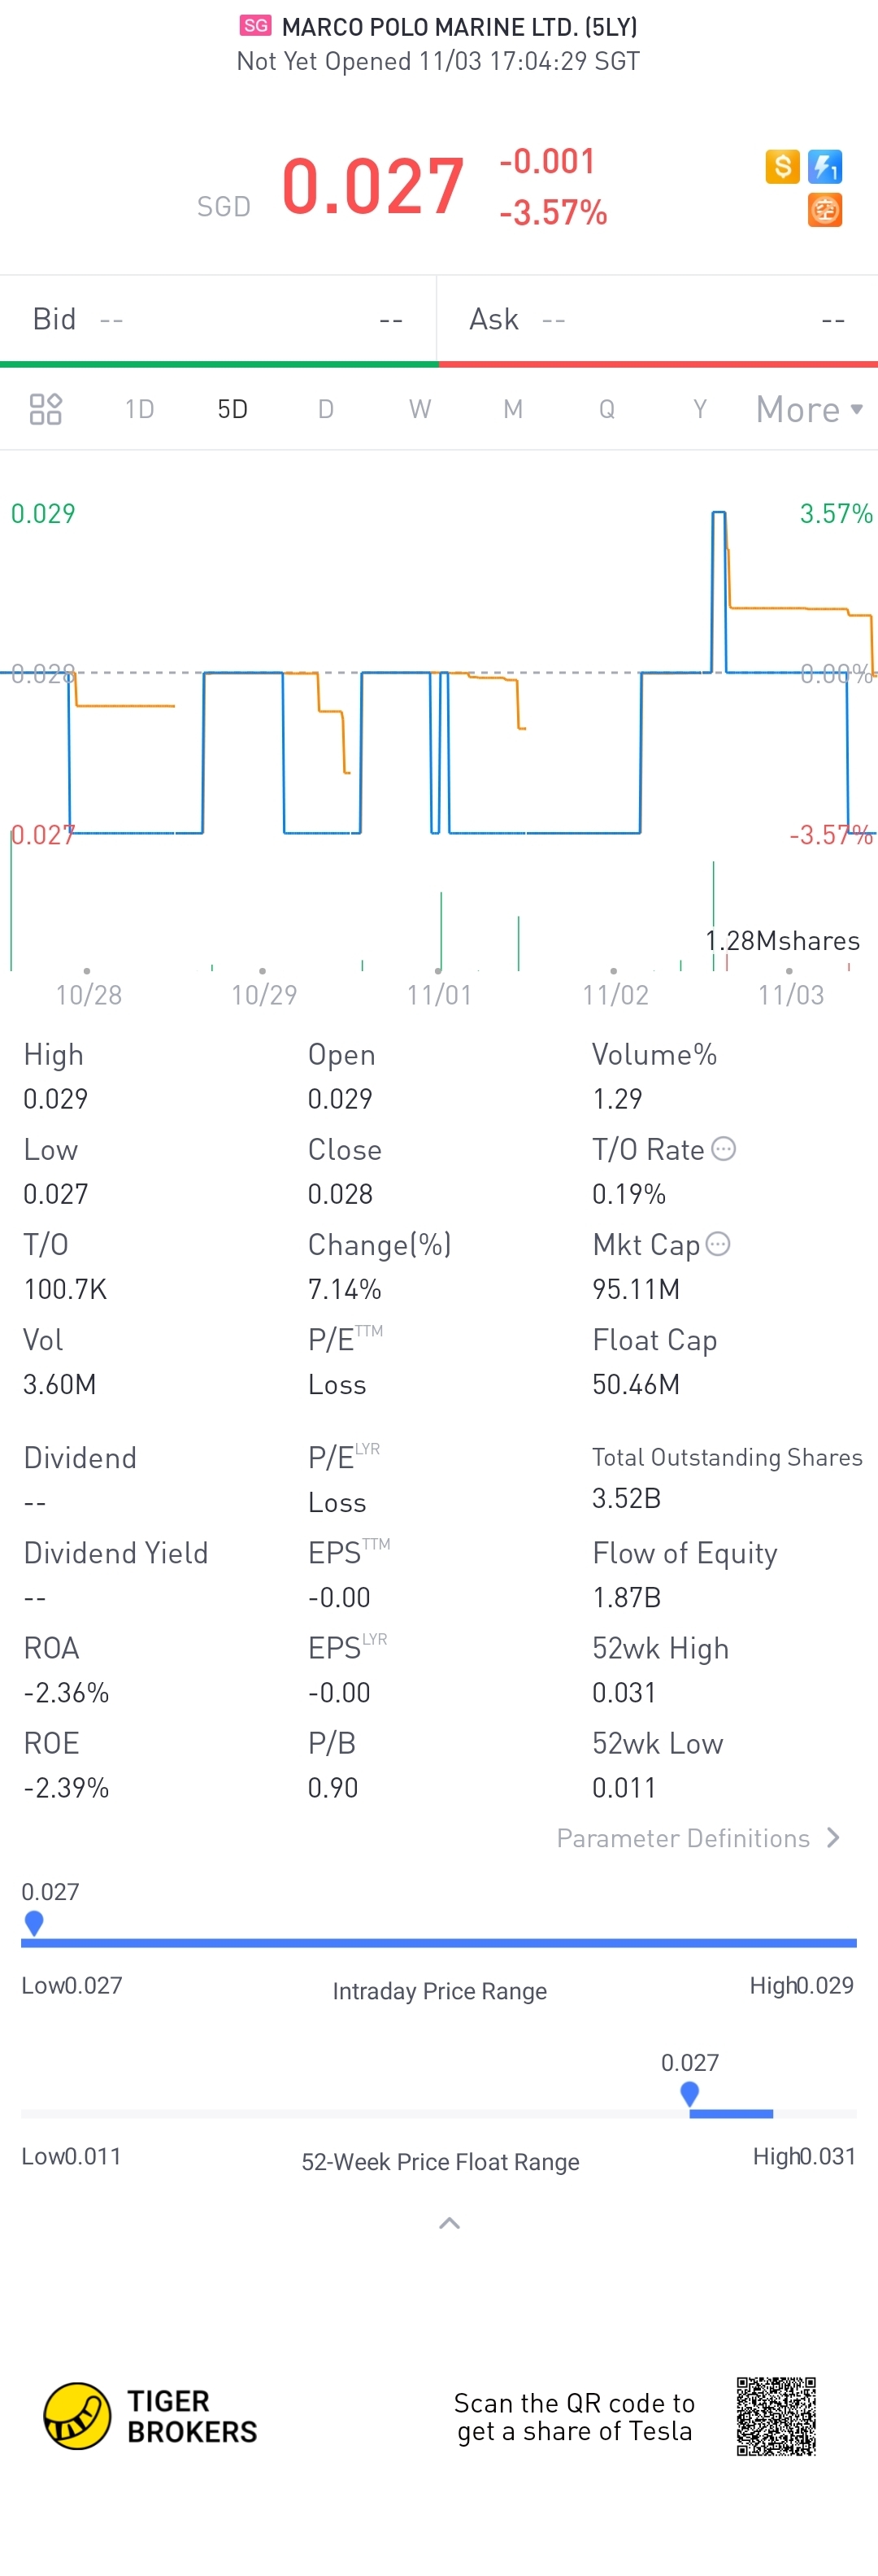The width and height of the screenshot is (878, 2576).
Task: Open Mkt Cap info bubble icon
Action: click(x=718, y=1244)
